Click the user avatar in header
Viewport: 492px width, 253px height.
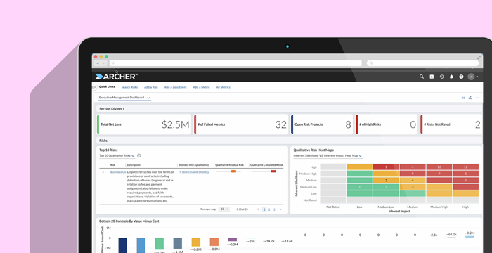click(471, 77)
